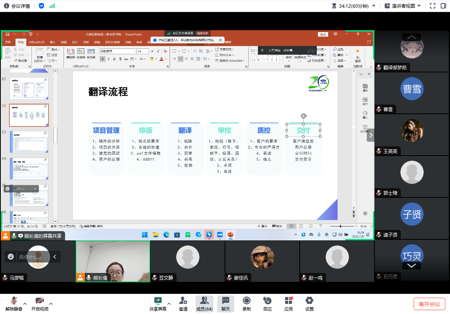Open the Invite participants icon
Viewport: 450px width, 314px height.
coord(183,304)
